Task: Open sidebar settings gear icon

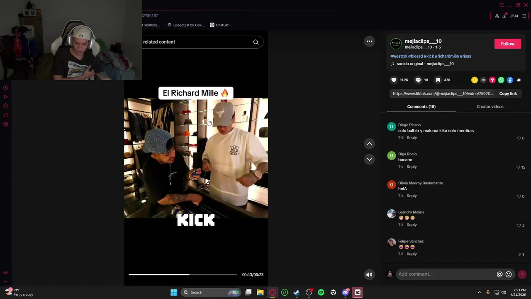Action: point(6,124)
